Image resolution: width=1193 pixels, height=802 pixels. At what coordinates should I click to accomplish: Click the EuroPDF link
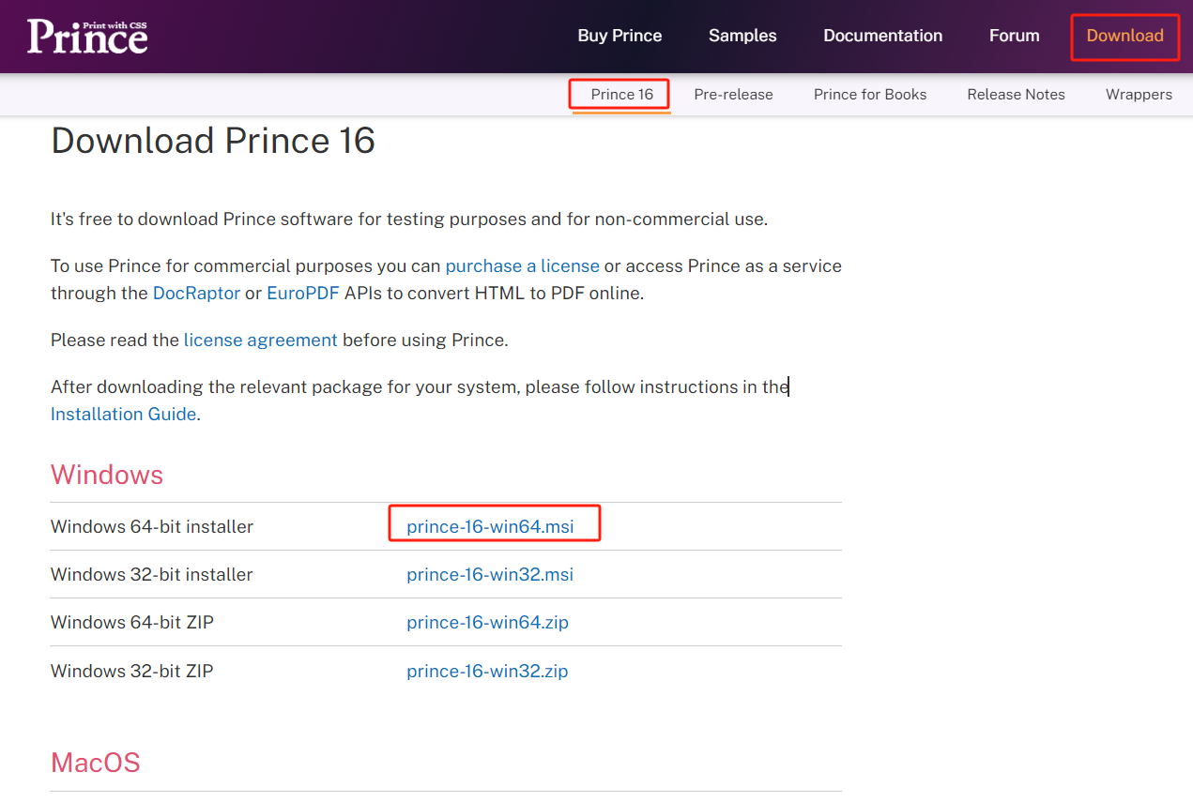pos(303,293)
